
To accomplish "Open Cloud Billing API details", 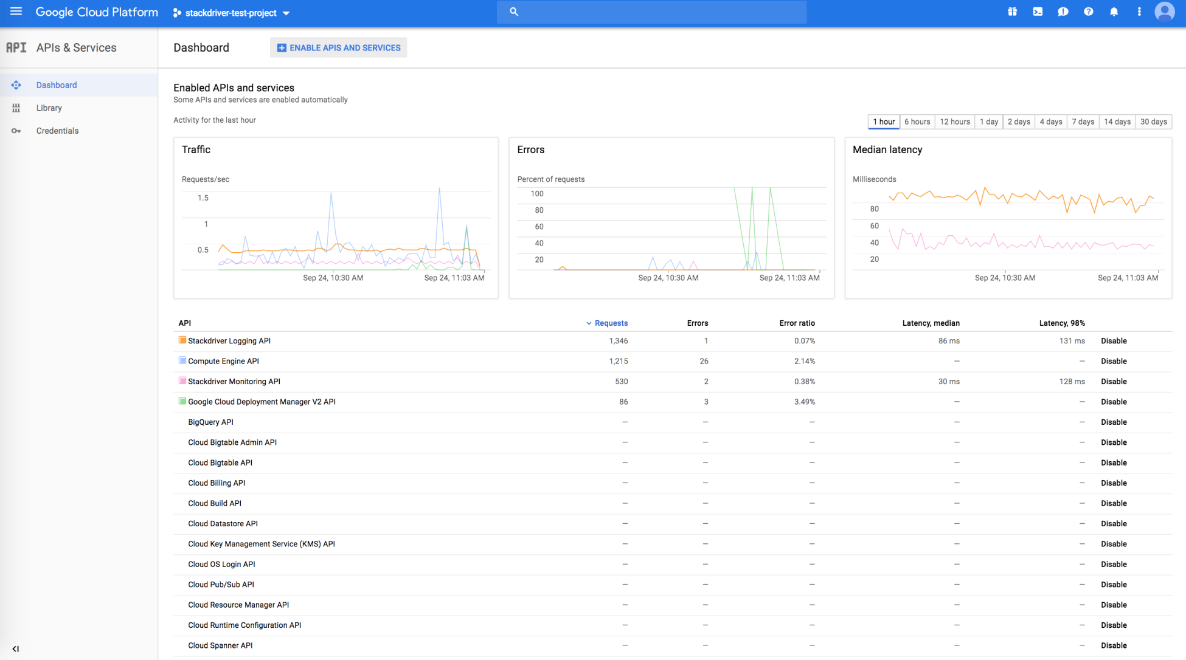I will tap(217, 483).
